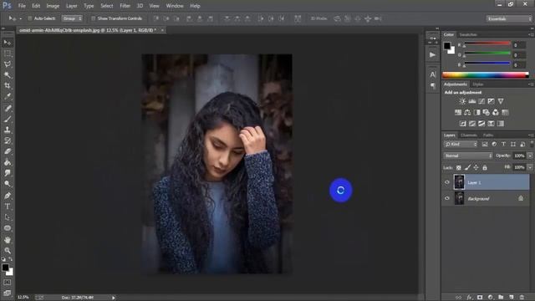Hide Layer 1 visibility eye

[x=447, y=182]
